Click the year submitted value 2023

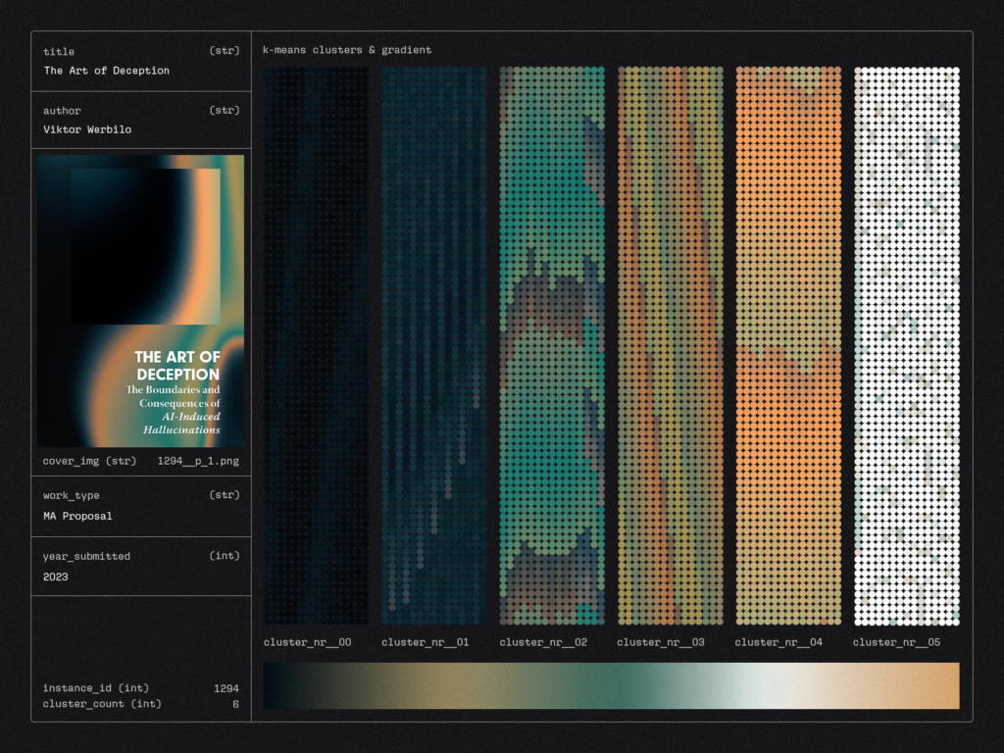pos(56,577)
